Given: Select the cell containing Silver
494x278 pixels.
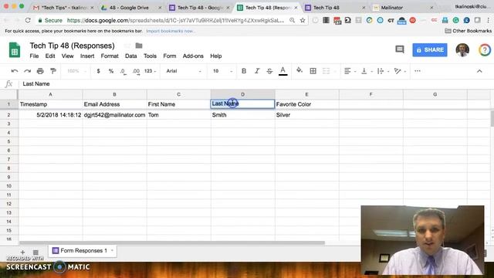Looking at the screenshot, I should (x=307, y=115).
